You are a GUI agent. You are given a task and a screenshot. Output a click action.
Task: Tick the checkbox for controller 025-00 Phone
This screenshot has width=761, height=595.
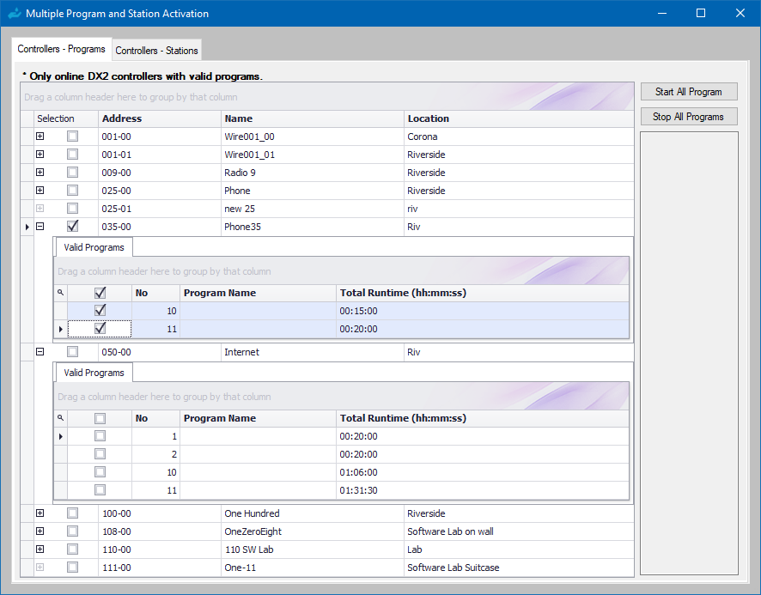click(x=72, y=191)
